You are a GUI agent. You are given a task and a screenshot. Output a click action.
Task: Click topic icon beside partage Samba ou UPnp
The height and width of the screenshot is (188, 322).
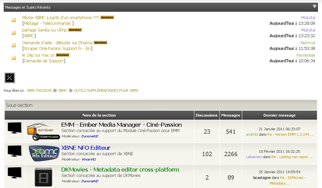click(14, 33)
